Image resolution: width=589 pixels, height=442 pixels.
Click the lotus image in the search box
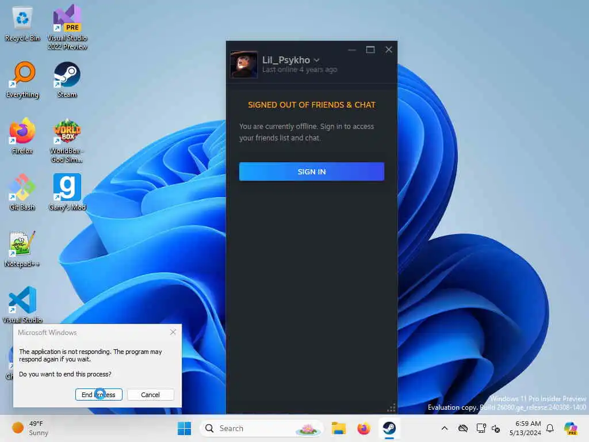(x=308, y=429)
